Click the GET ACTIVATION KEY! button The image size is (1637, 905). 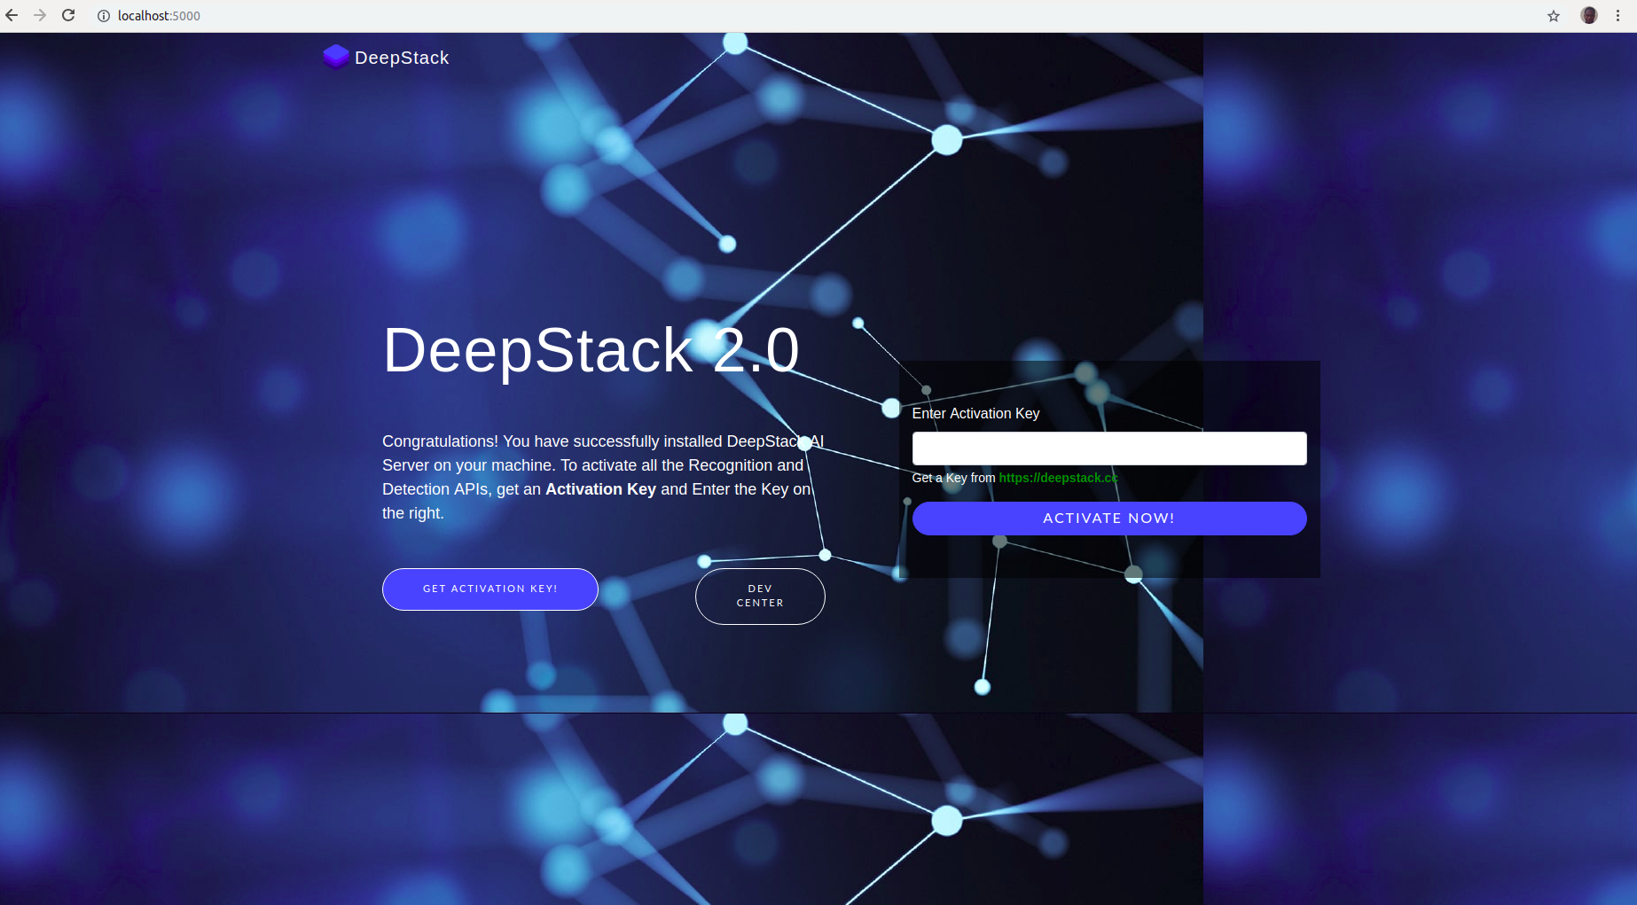(x=490, y=589)
